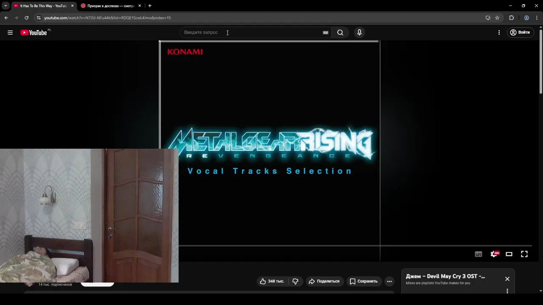Viewport: 543px width, 305px height.
Task: Click the Поделиться share button
Action: click(324, 281)
